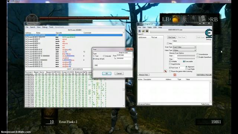Open Advanced Options in Cheat Engine
This screenshot has width=238, height=134.
(x=144, y=104)
